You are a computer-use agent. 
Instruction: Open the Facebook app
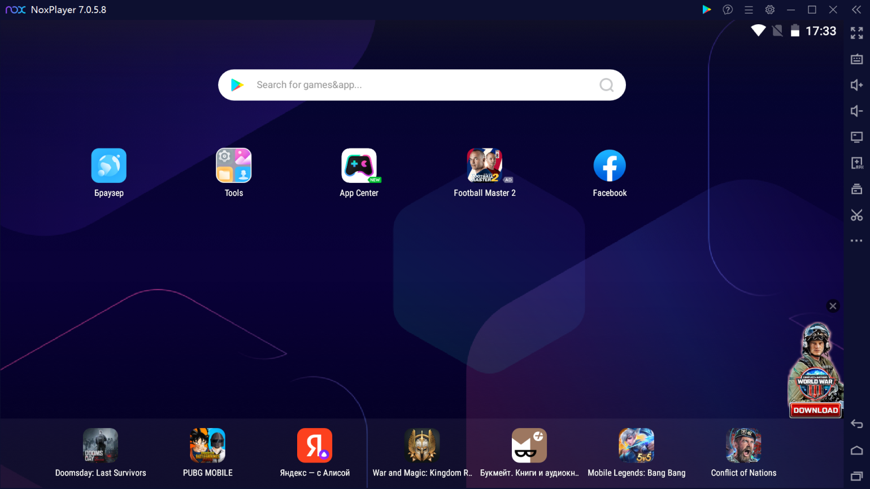click(610, 166)
